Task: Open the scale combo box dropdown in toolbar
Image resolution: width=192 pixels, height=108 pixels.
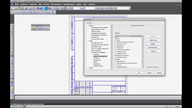Action: 79,8
